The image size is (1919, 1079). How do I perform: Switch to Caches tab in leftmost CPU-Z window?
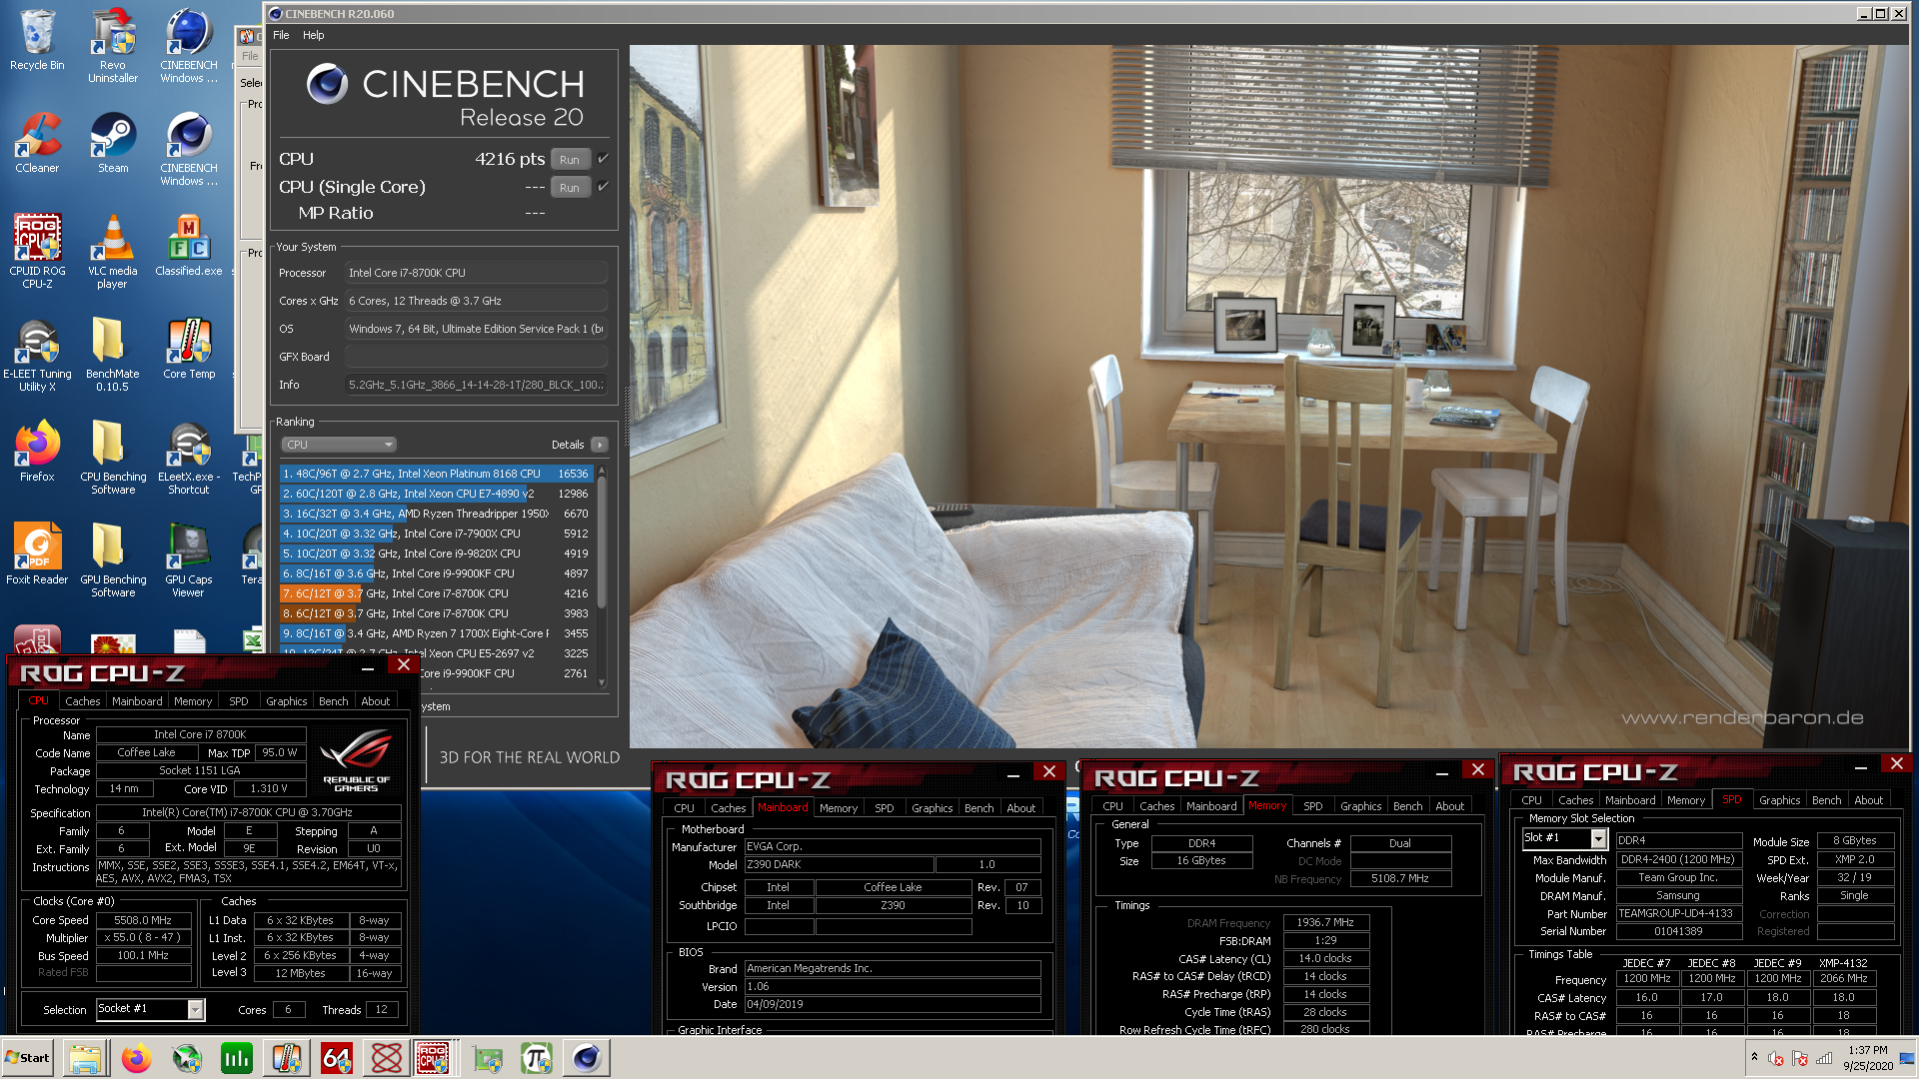(83, 701)
